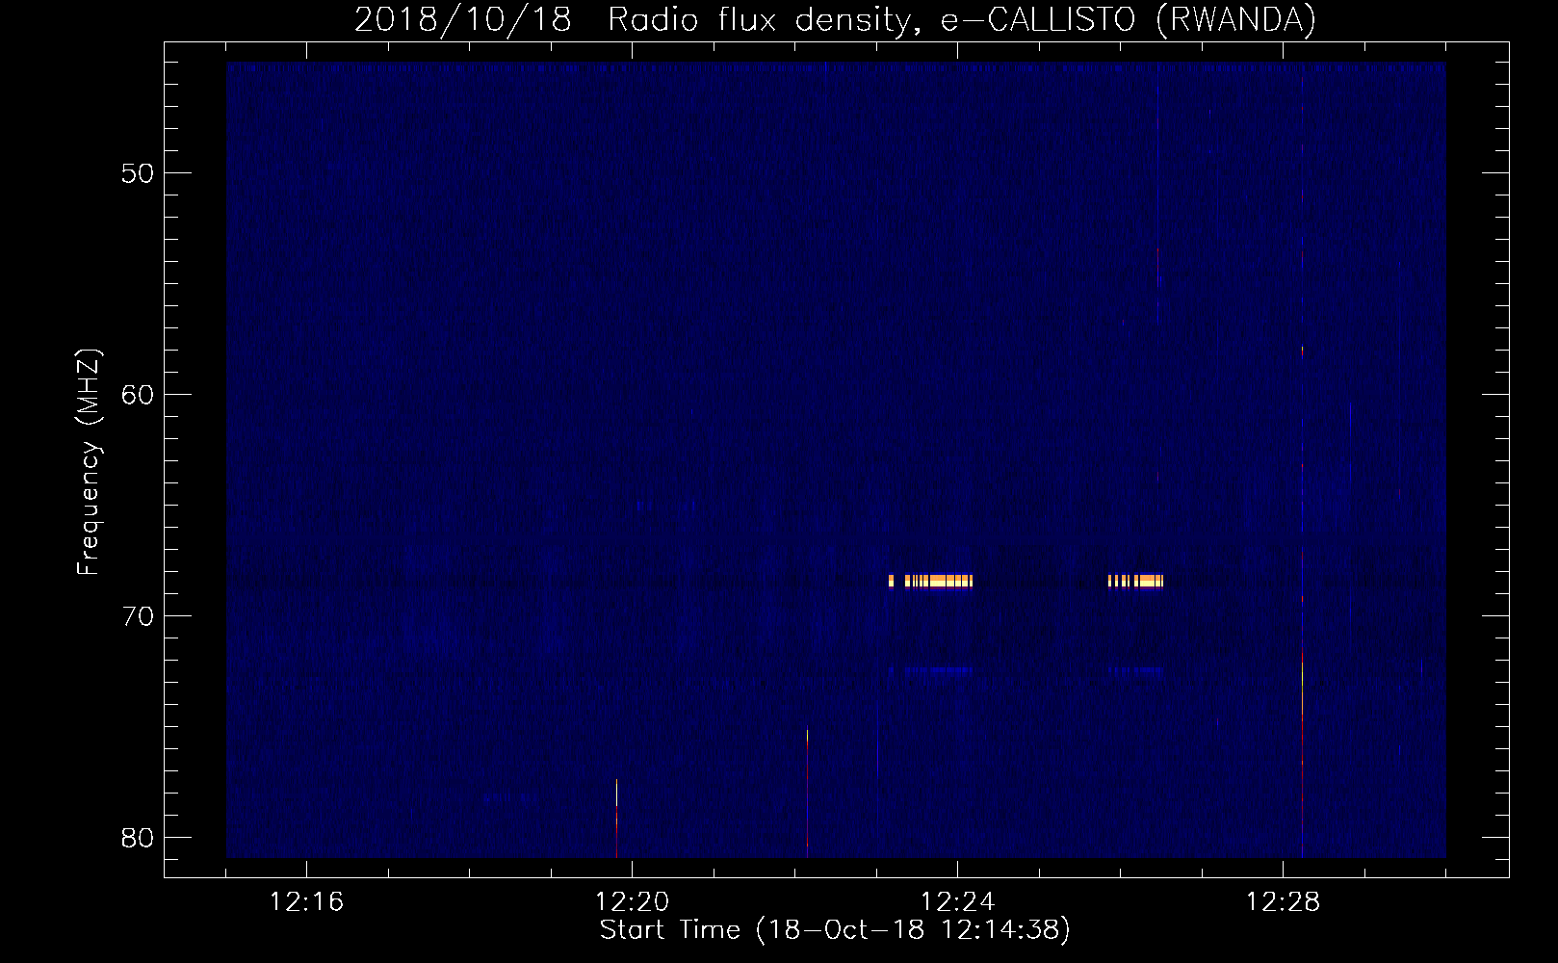
Task: Click the "Frequency (MHZ)" axis label
Action: tap(89, 462)
